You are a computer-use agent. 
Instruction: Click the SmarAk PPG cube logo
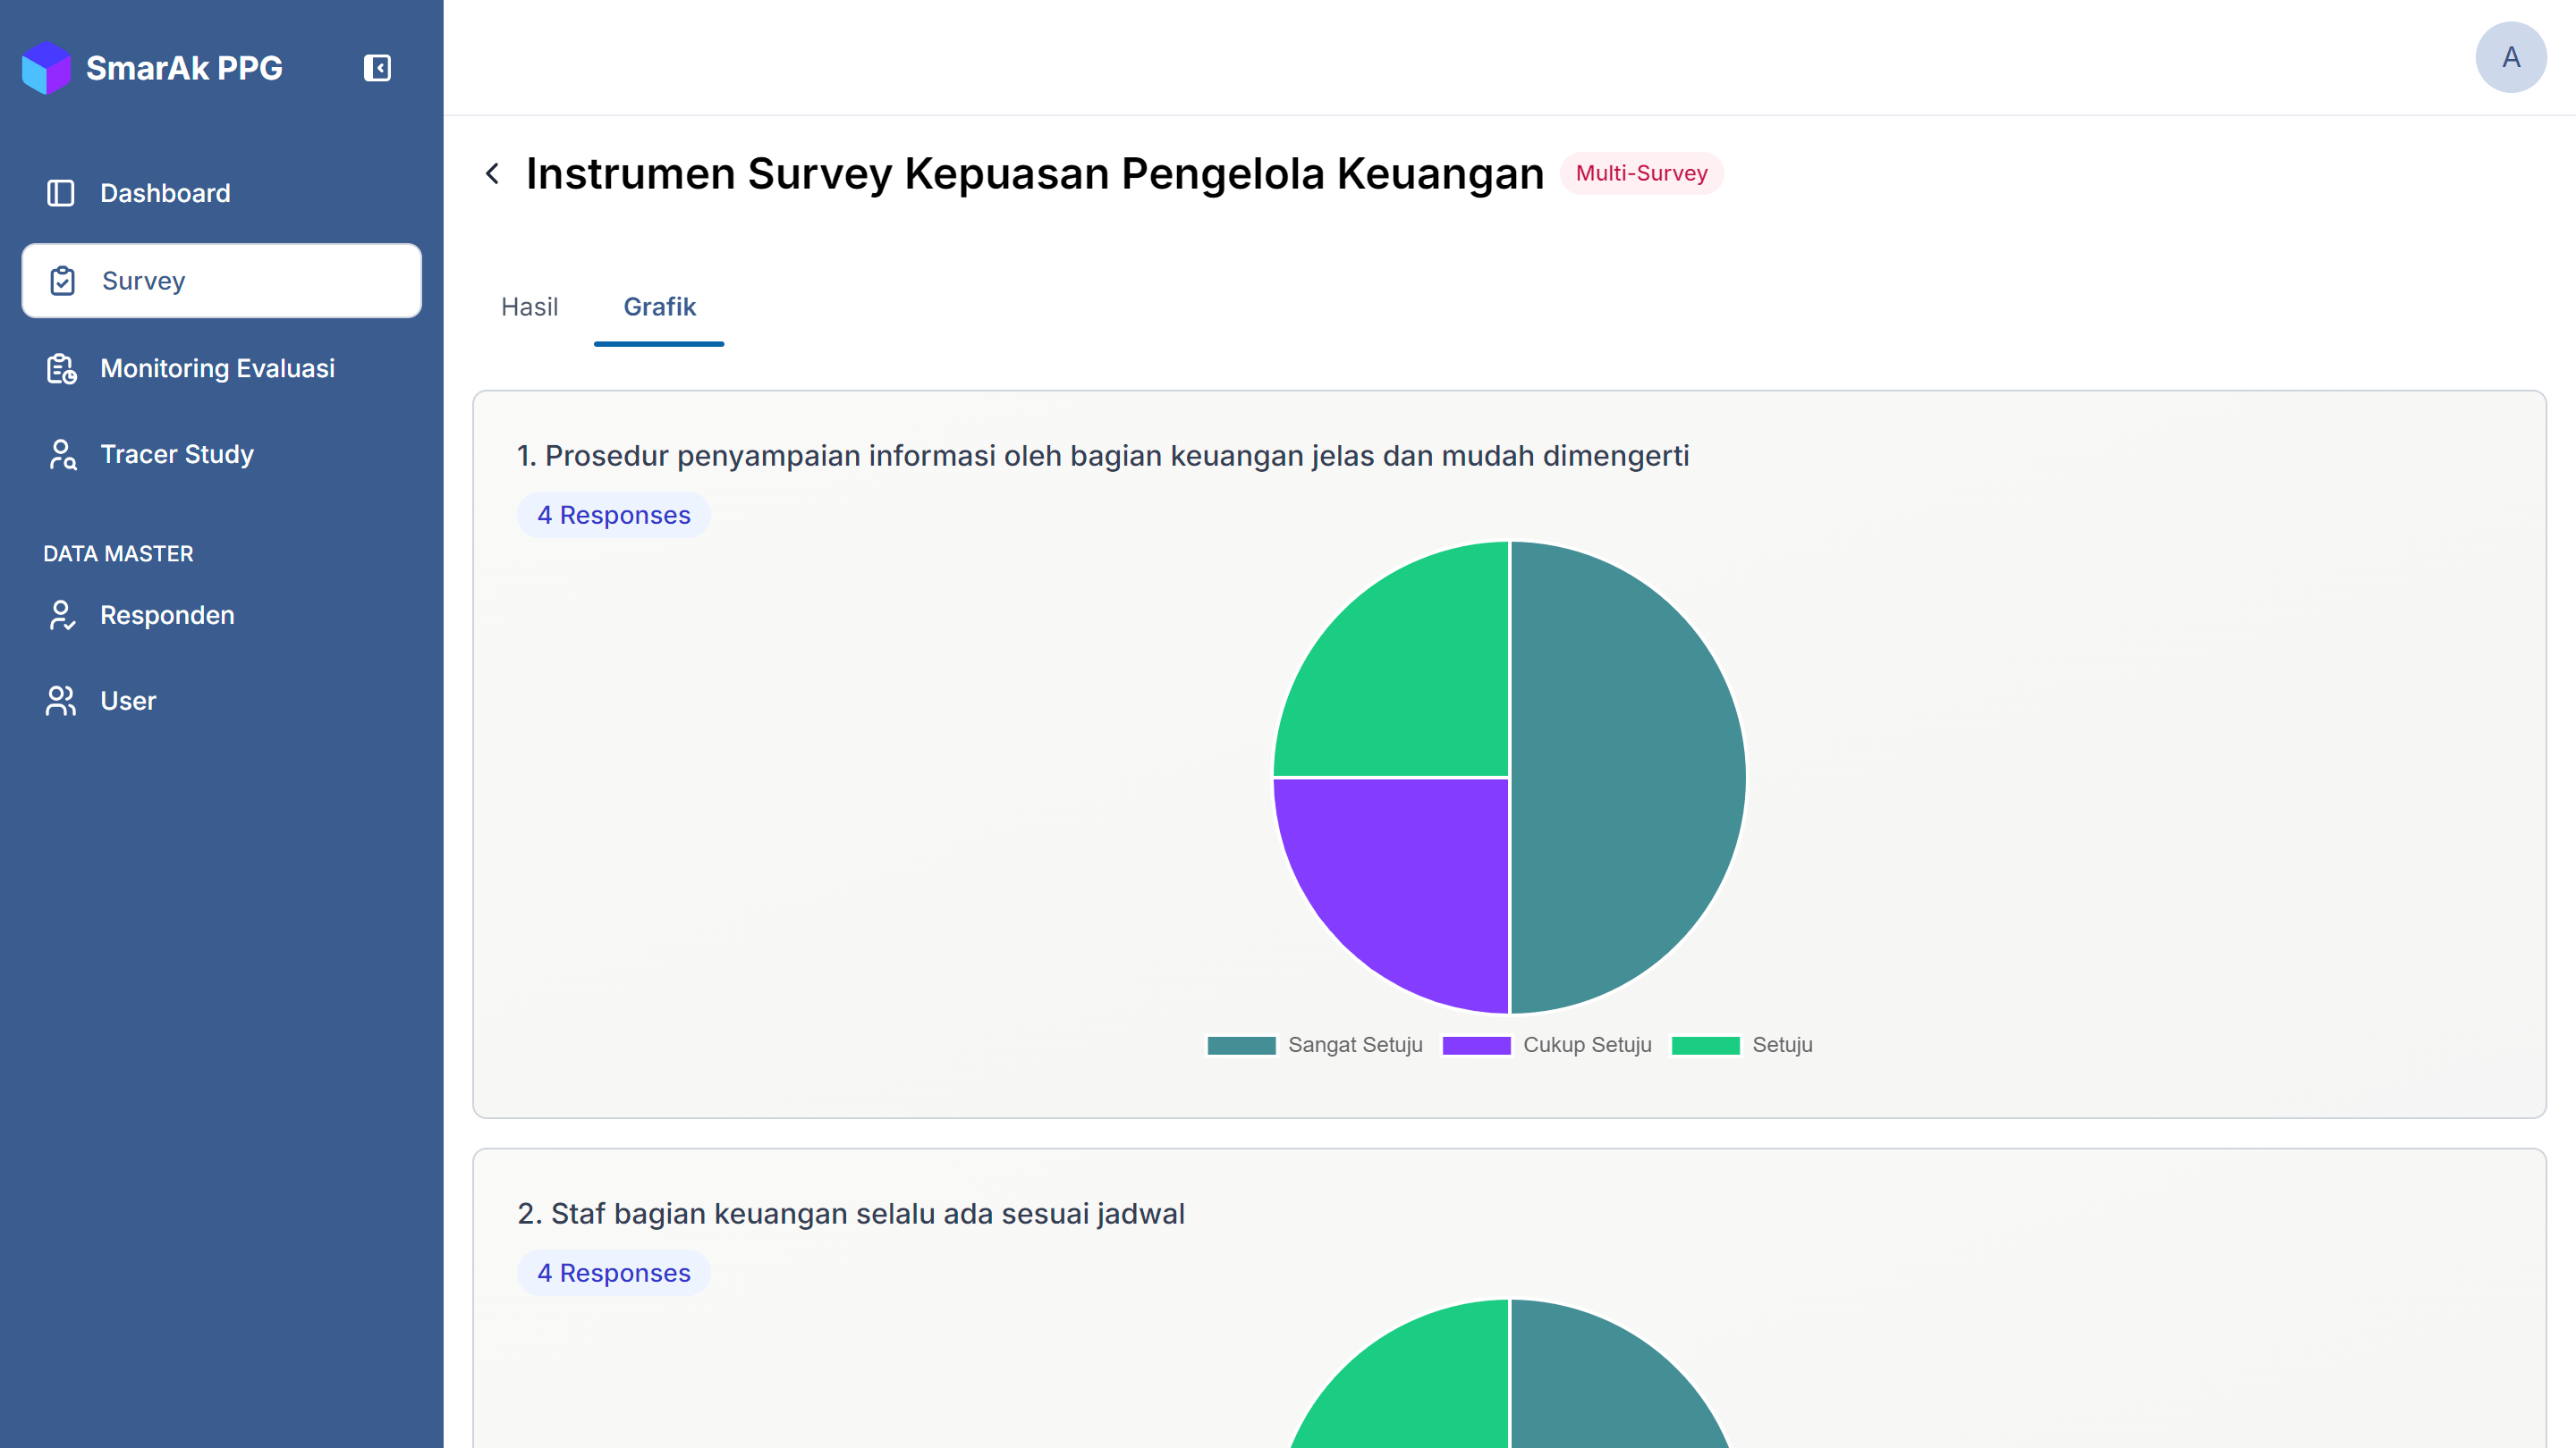[46, 68]
